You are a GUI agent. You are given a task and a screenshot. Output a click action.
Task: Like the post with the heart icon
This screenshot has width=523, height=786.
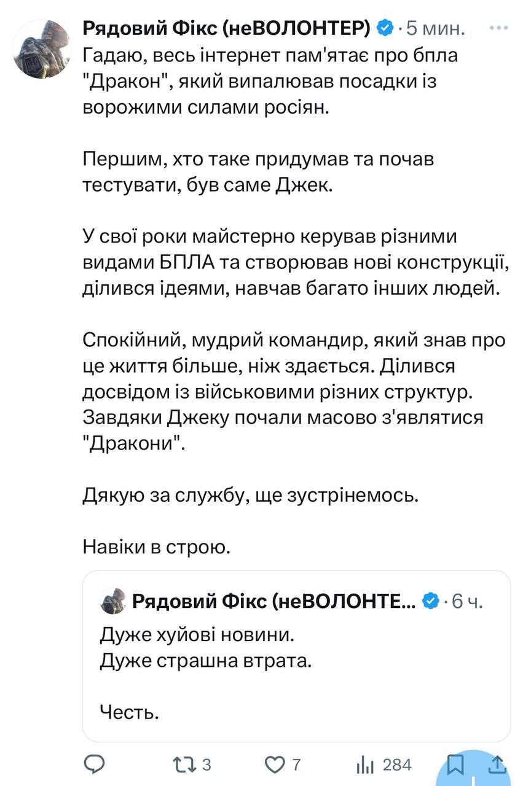click(x=274, y=765)
